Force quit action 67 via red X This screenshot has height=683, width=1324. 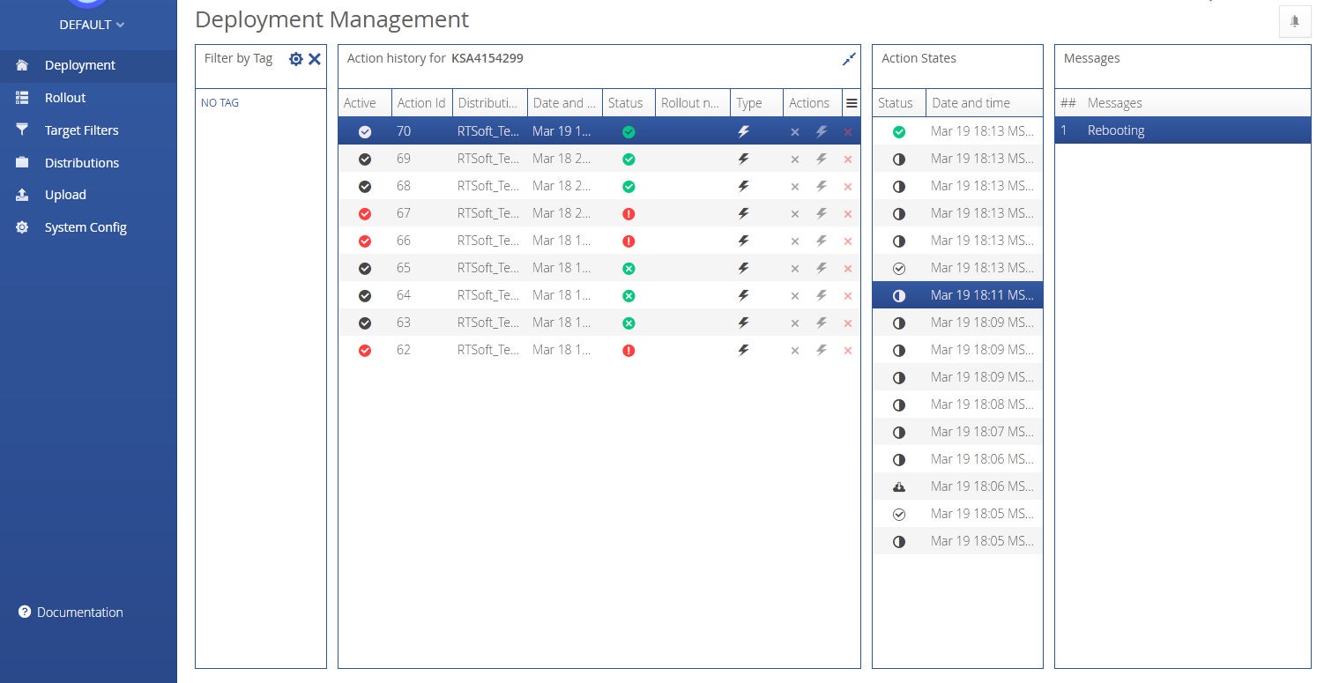coord(848,214)
